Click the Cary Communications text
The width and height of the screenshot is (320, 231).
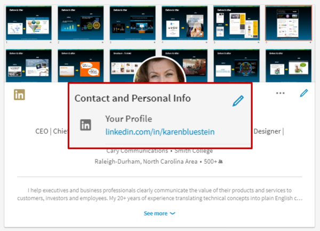click(x=137, y=151)
